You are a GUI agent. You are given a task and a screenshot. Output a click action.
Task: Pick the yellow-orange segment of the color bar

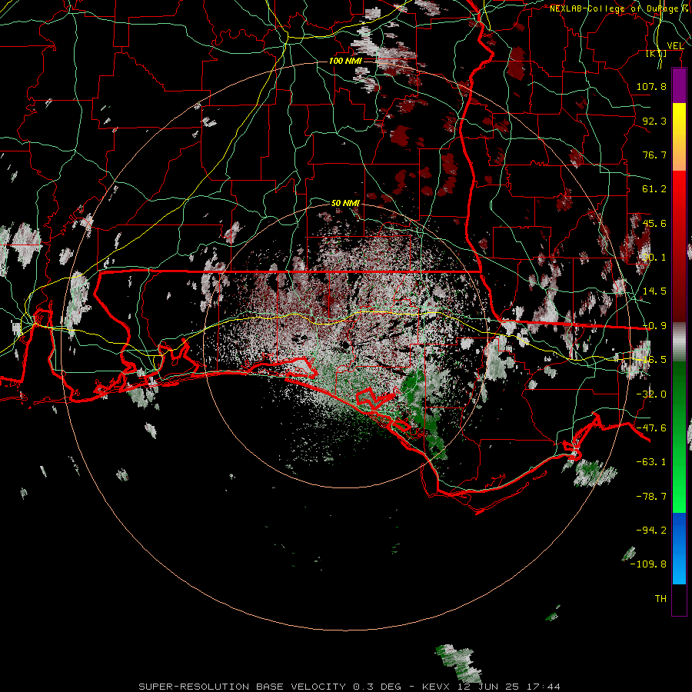pos(679,137)
